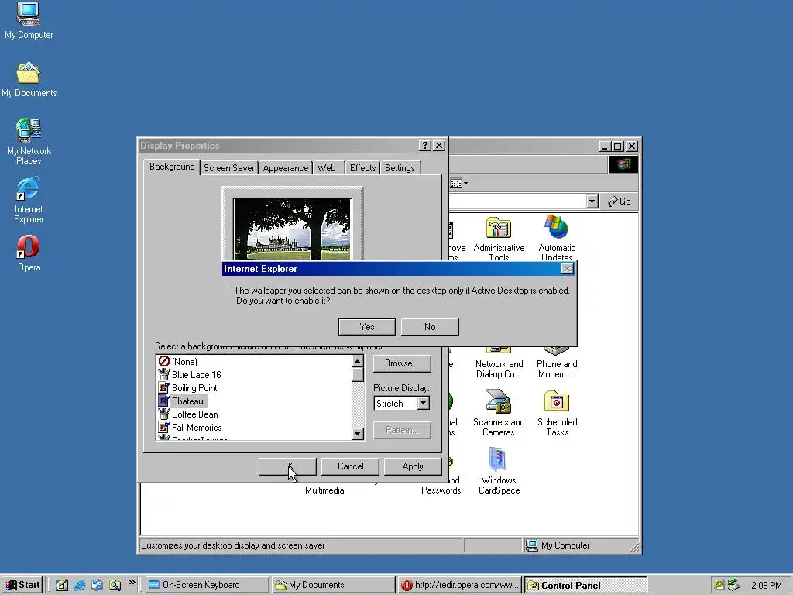793x595 pixels.
Task: Expand quick launch overflow chevron
Action: click(132, 583)
